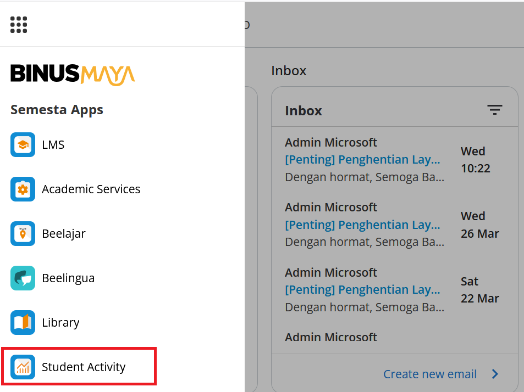Viewport: 524px width, 392px height.
Task: Click the Inbox section title above card
Action: pyautogui.click(x=289, y=71)
